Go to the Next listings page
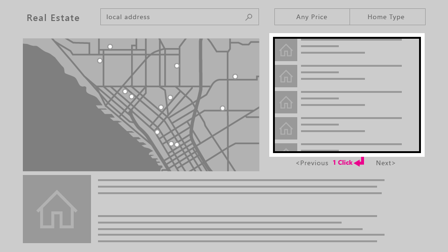 tap(386, 163)
